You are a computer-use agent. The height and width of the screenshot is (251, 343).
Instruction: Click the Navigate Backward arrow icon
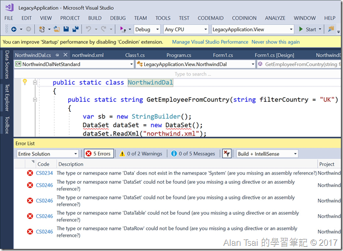(14, 29)
